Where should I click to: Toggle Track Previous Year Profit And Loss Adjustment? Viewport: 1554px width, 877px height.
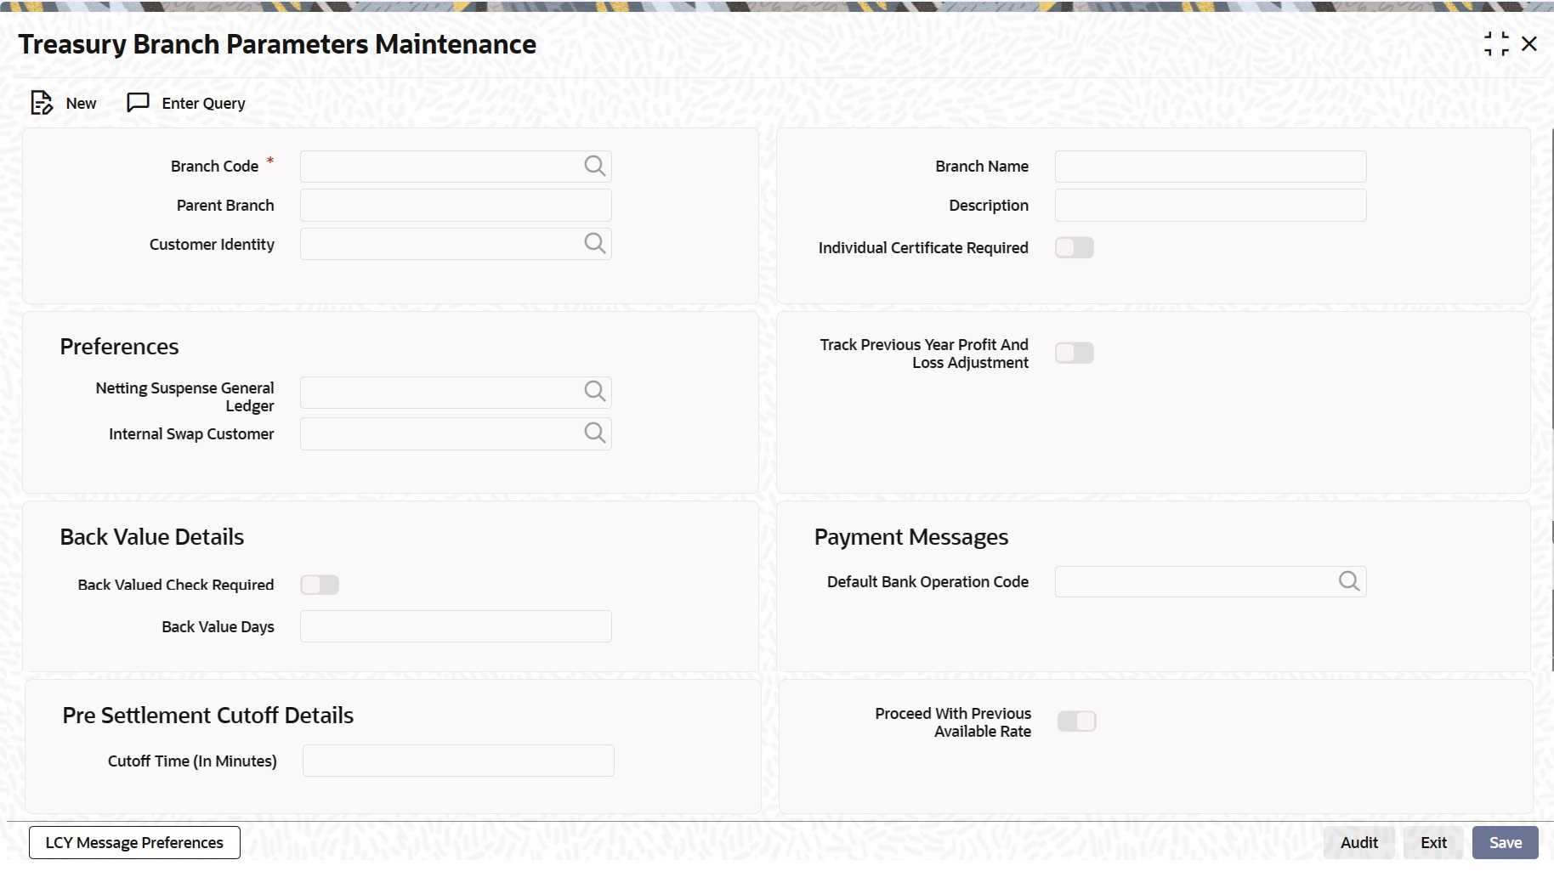click(x=1074, y=353)
